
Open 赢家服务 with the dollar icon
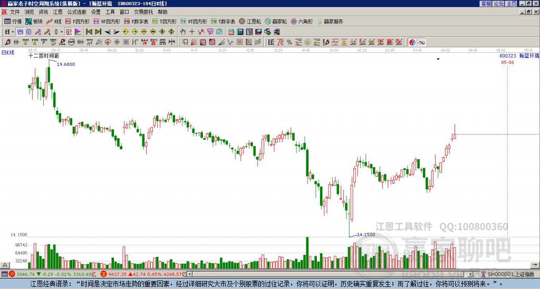coord(330,21)
